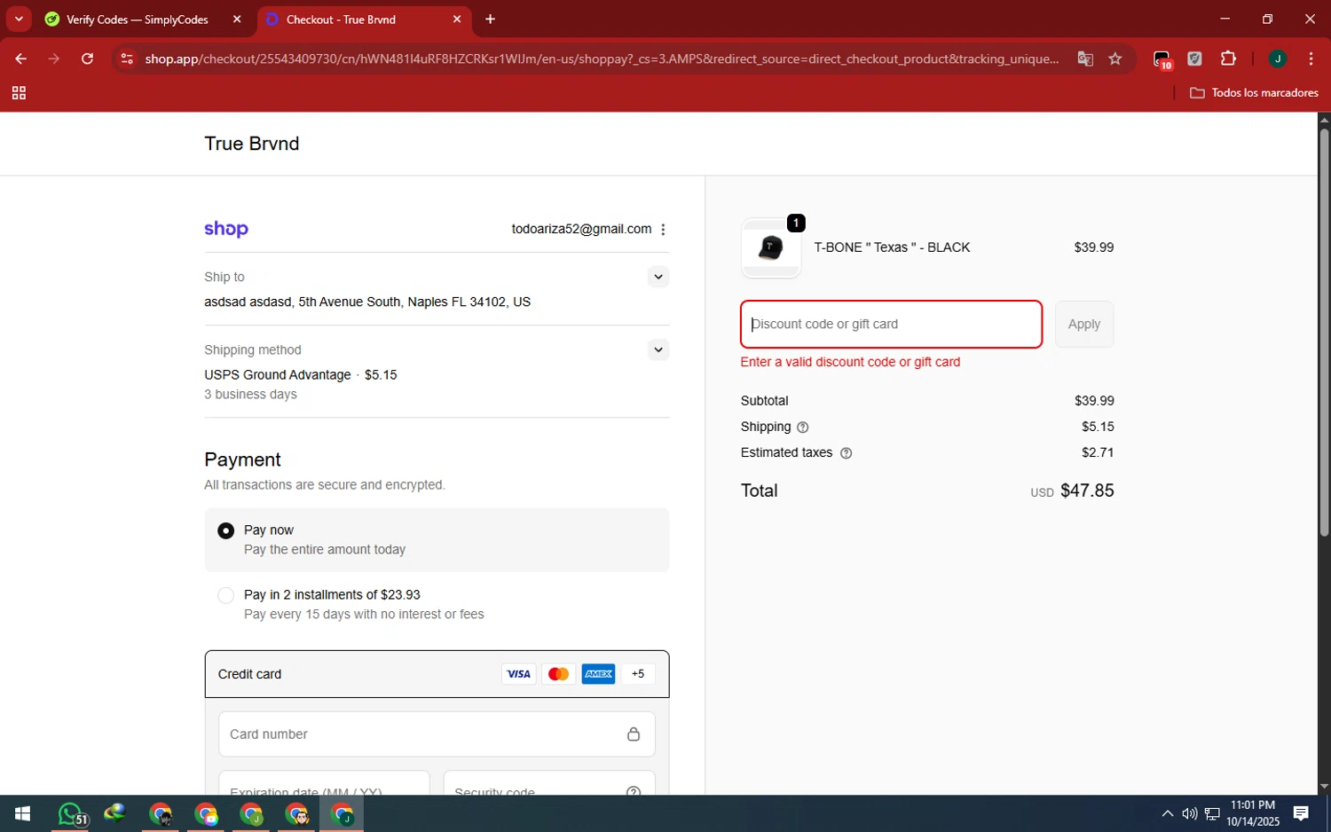
Task: Show the Shipping help tooltip icon
Action: click(803, 428)
